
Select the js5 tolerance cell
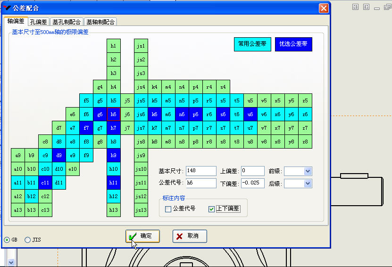click(x=141, y=100)
